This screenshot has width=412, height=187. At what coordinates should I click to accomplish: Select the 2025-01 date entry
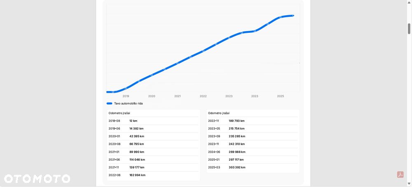[214, 160]
